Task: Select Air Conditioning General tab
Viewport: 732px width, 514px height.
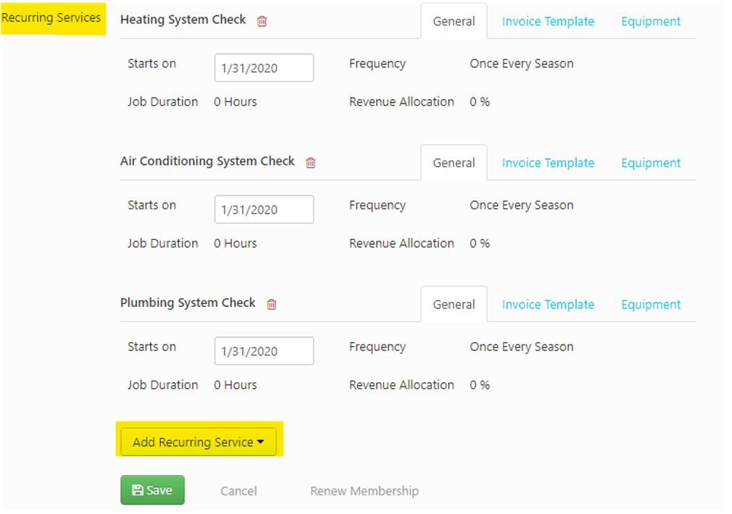Action: pyautogui.click(x=454, y=163)
